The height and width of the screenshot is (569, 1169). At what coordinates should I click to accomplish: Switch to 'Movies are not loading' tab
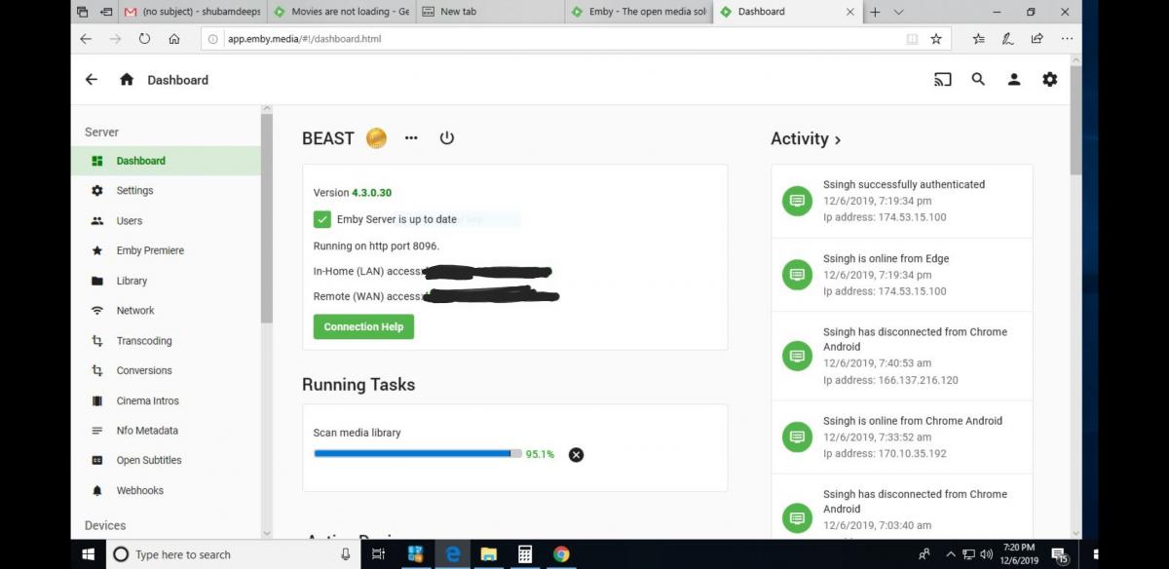tap(340, 12)
